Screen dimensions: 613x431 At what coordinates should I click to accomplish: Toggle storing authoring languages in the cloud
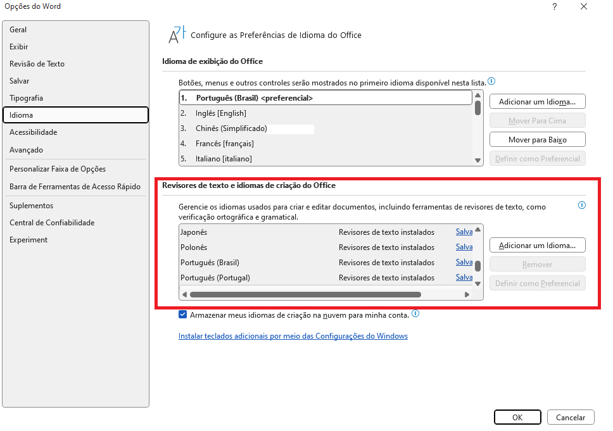click(x=182, y=315)
